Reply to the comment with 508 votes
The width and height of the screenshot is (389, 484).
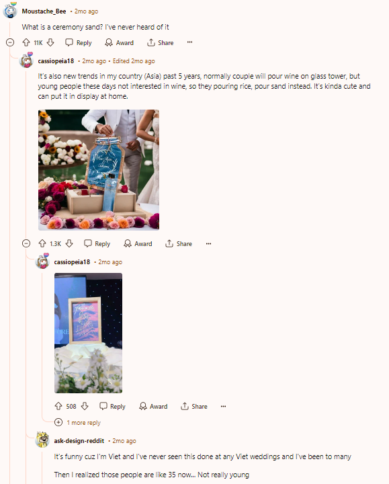[113, 406]
